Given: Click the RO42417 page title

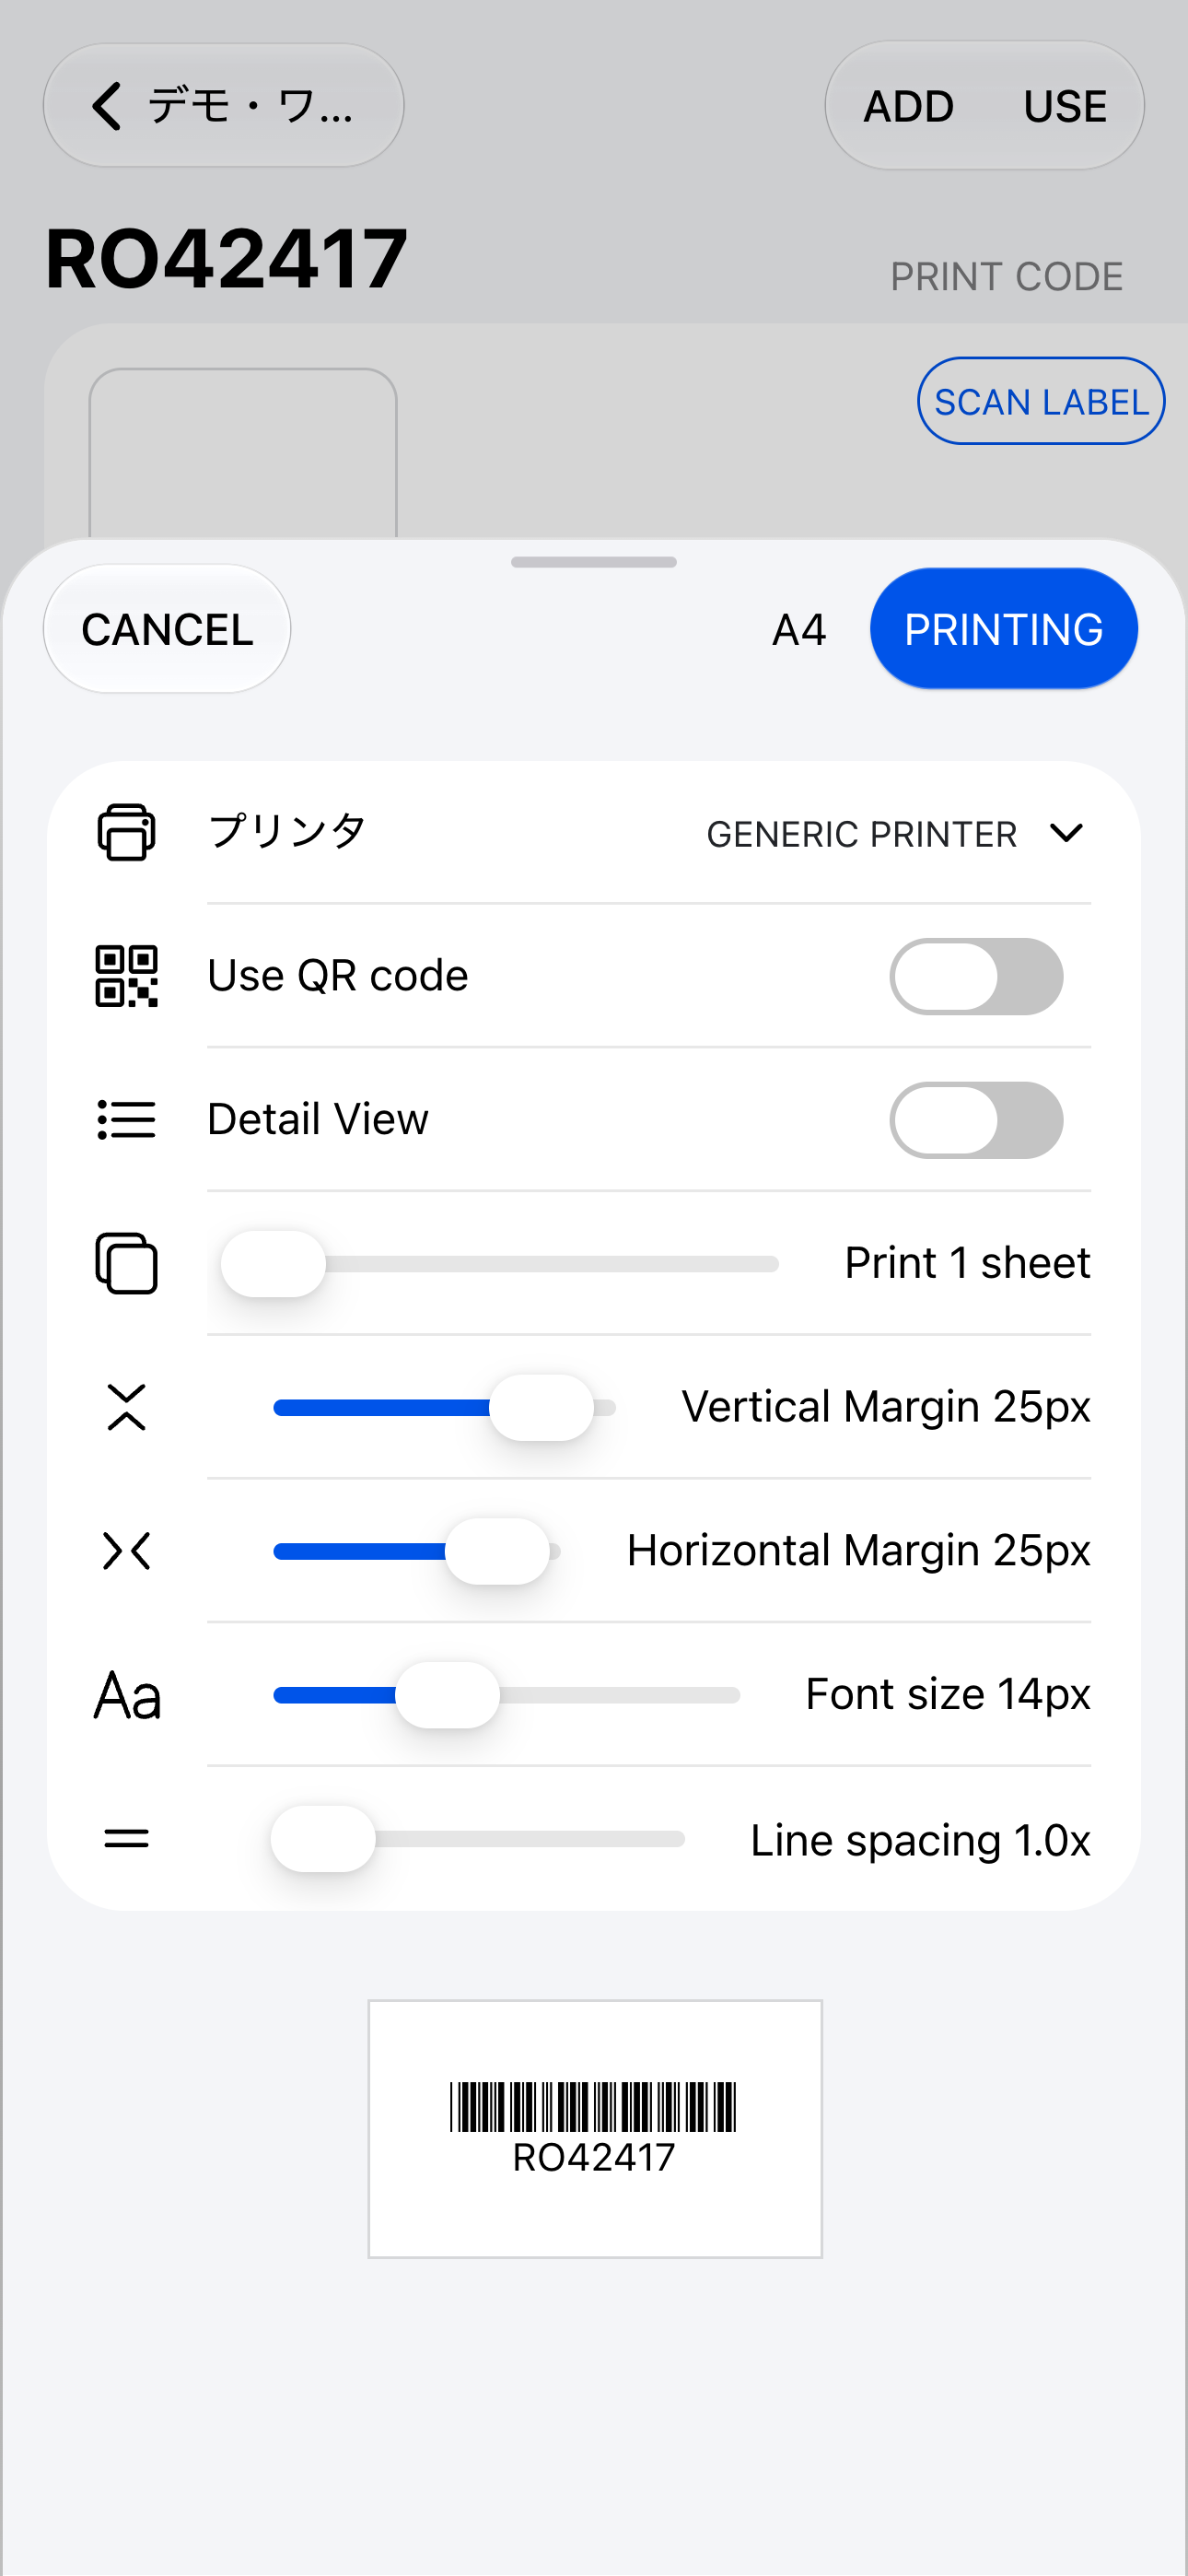Looking at the screenshot, I should (226, 259).
